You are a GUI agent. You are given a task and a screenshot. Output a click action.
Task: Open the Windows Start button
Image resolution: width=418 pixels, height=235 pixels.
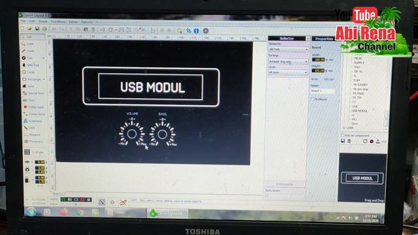[x=31, y=211]
